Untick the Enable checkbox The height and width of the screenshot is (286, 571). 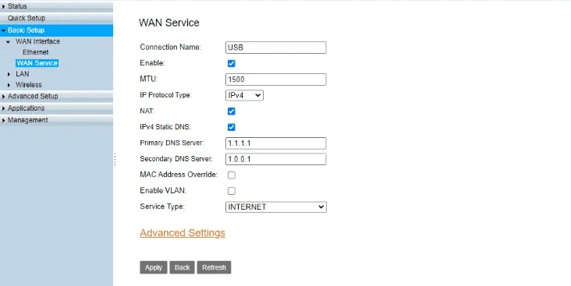[x=231, y=63]
